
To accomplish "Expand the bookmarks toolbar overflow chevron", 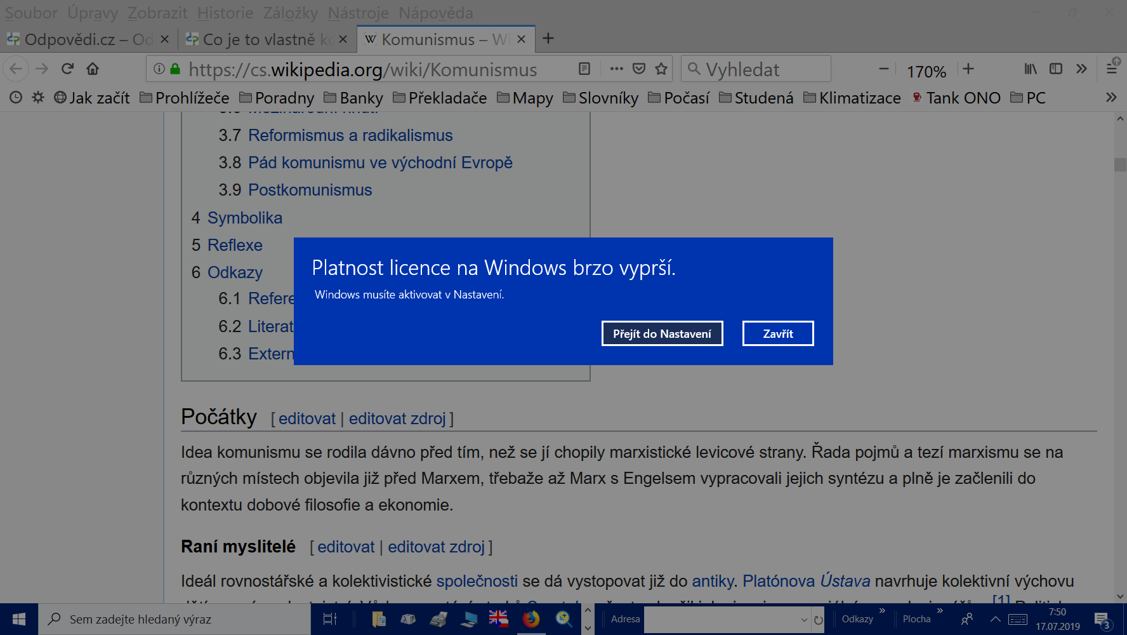I will coord(1111,97).
